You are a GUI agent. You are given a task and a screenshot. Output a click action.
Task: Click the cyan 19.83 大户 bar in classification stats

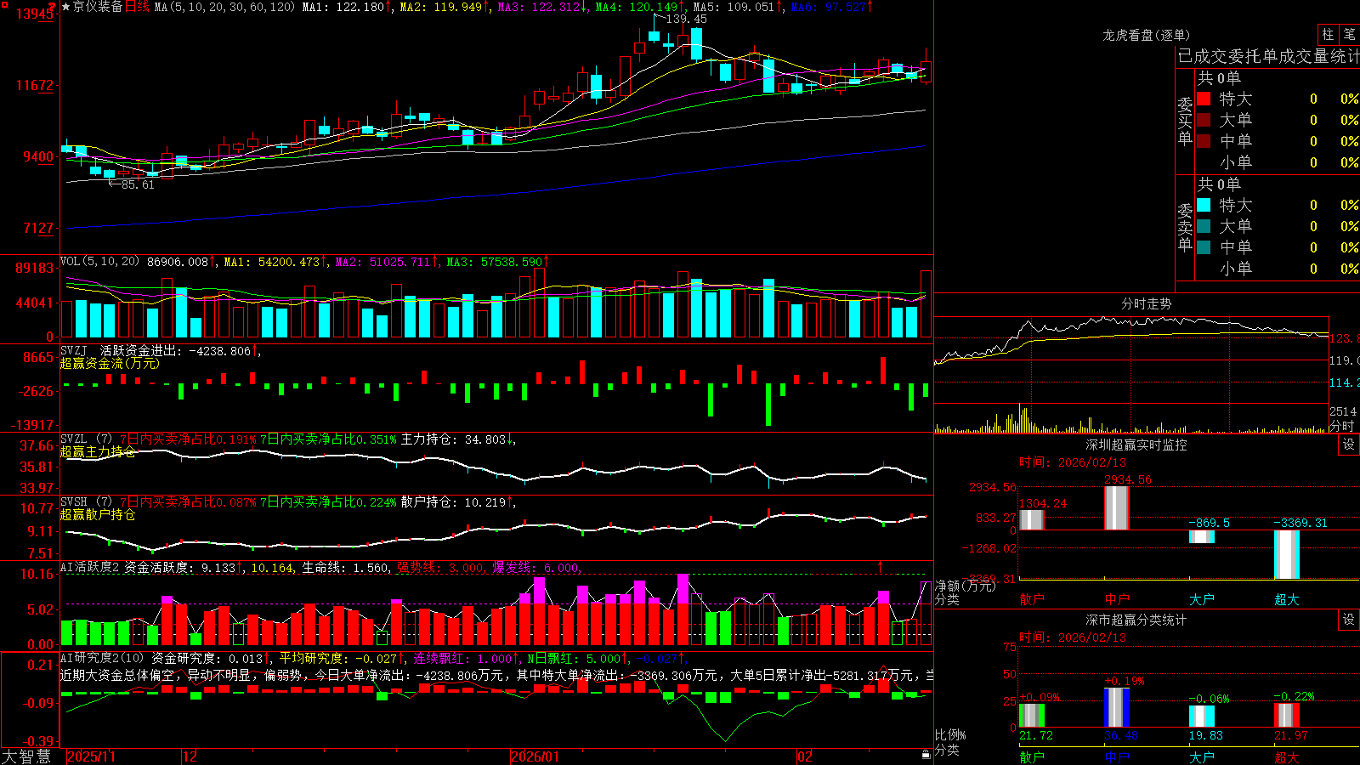pos(1202,717)
